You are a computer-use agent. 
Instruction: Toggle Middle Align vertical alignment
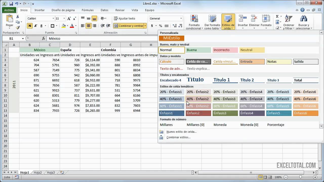(x=89, y=18)
